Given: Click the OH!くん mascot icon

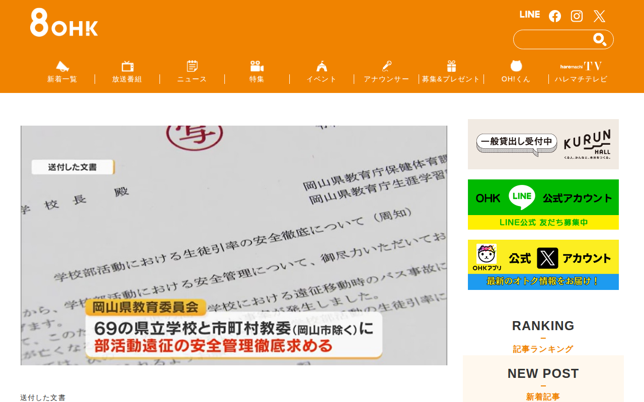Looking at the screenshot, I should [x=516, y=66].
